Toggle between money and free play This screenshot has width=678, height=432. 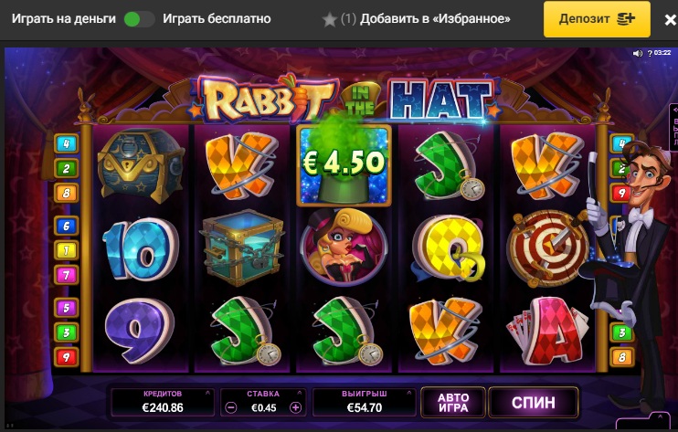click(139, 19)
